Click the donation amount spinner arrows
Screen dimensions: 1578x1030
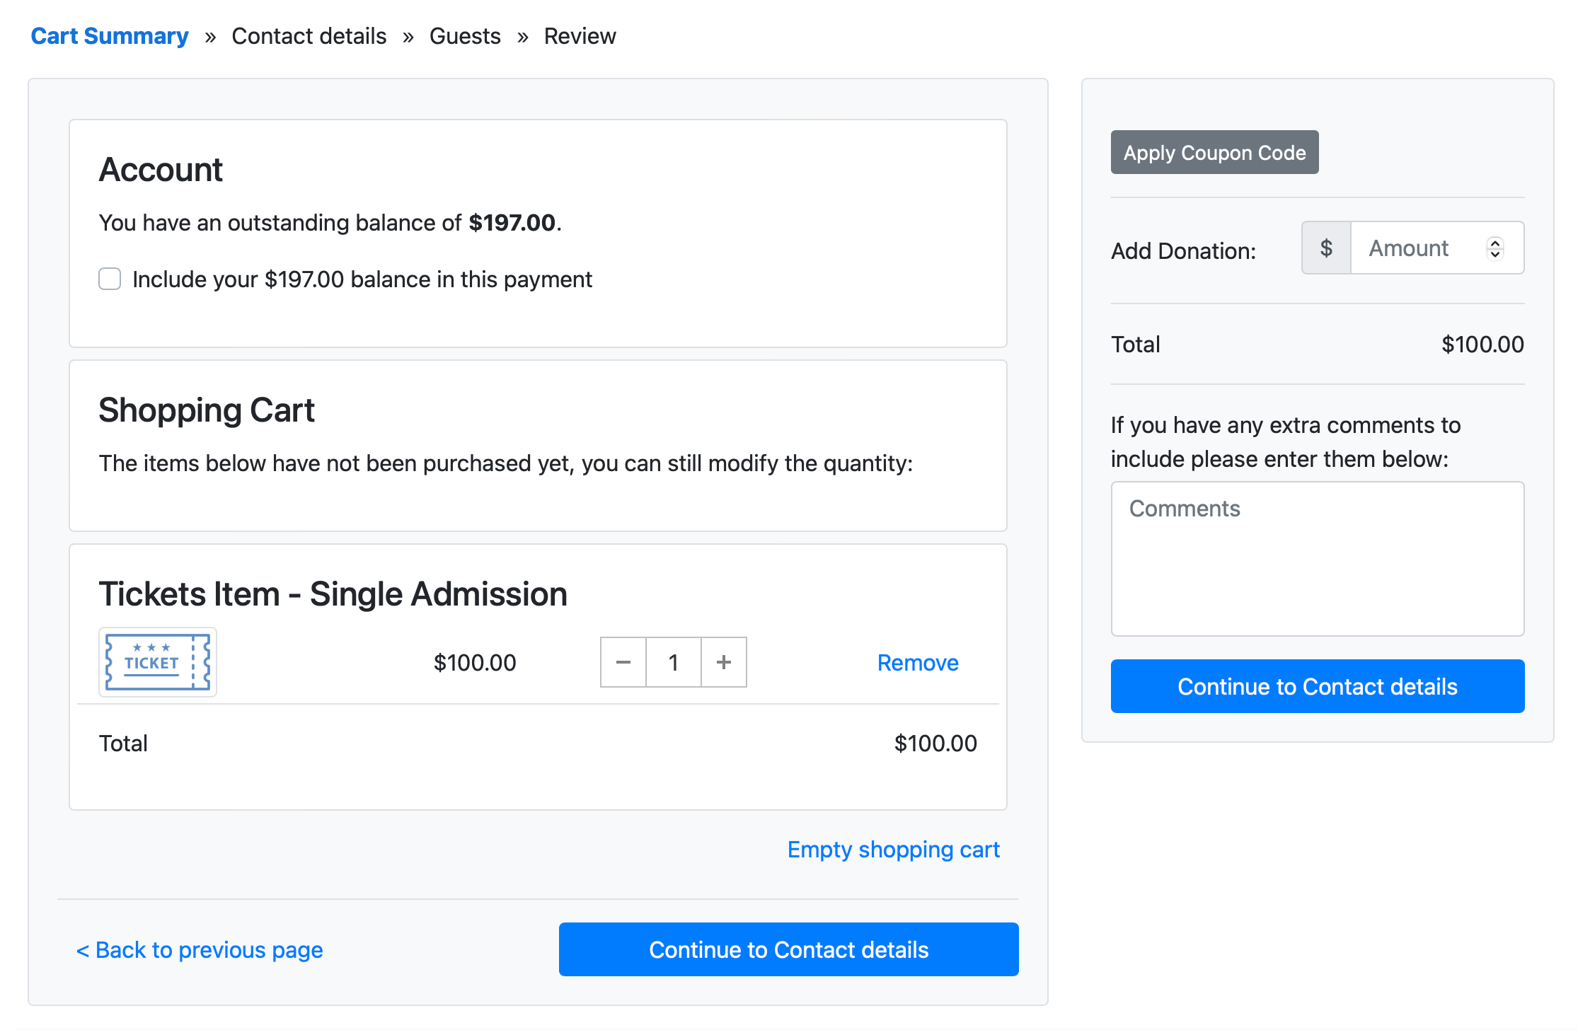click(x=1495, y=248)
